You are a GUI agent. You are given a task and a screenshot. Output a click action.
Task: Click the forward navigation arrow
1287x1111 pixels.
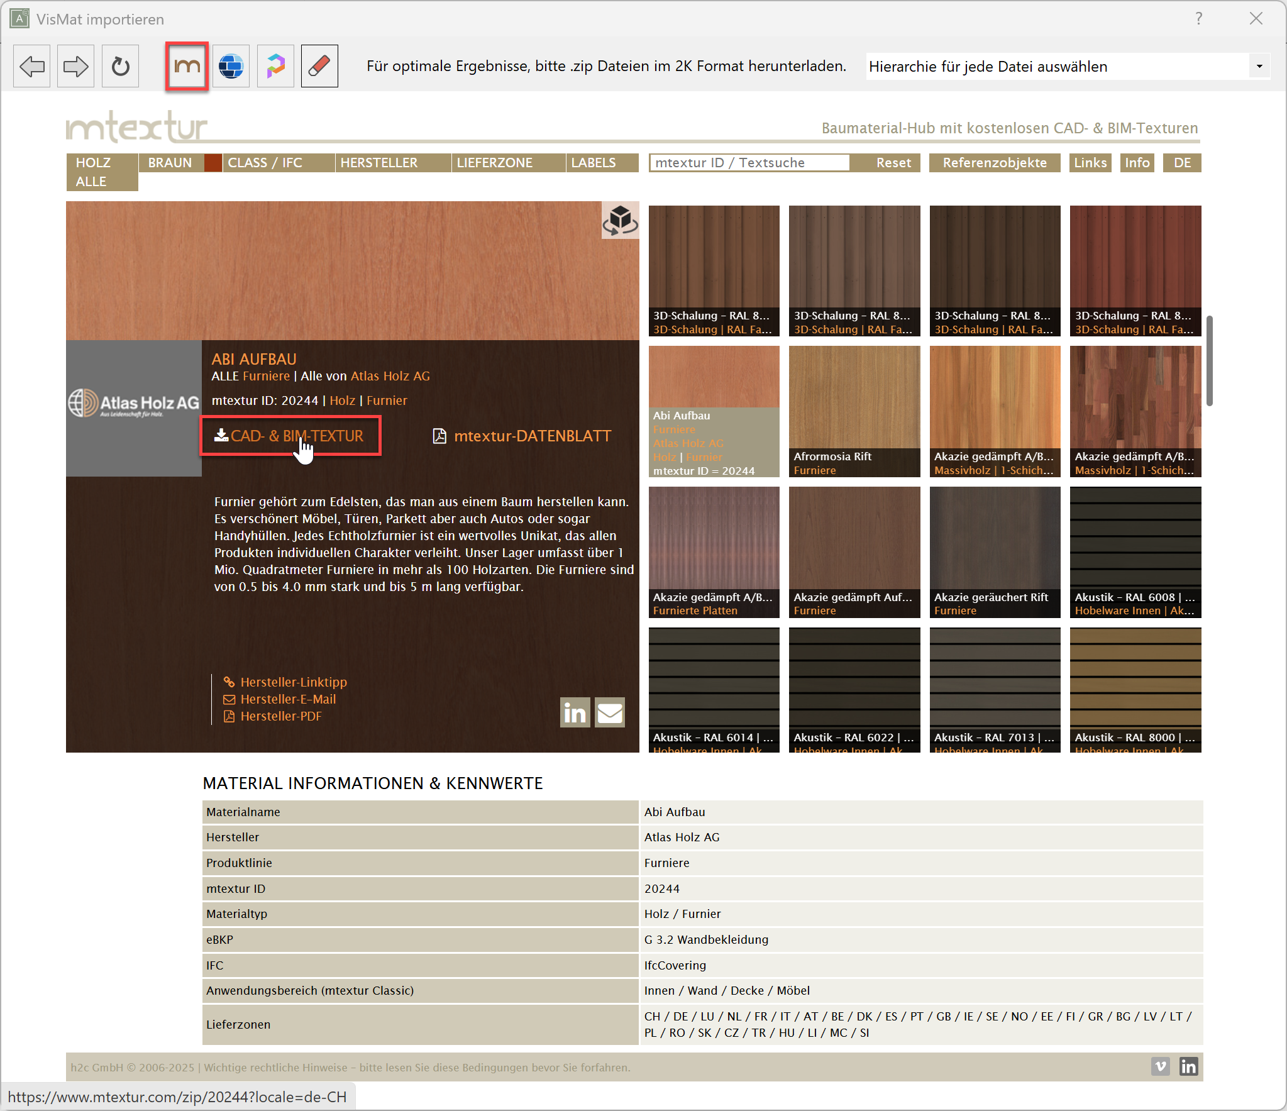75,66
